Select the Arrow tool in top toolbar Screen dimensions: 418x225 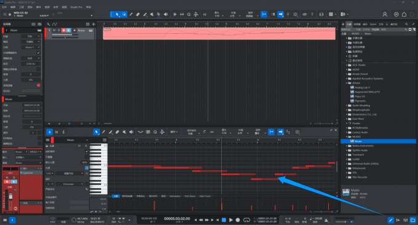click(x=117, y=14)
